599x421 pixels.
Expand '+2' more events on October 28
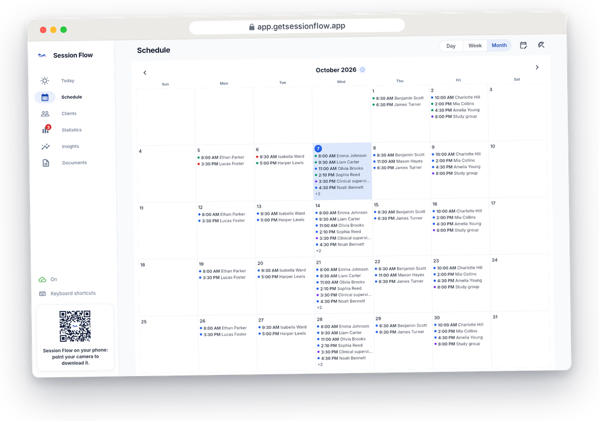(x=320, y=365)
